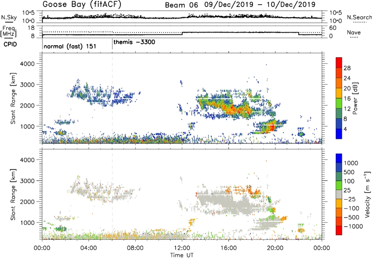This screenshot has width=372, height=258.
Task: Click the N.Sky legend label
Action: point(9,18)
